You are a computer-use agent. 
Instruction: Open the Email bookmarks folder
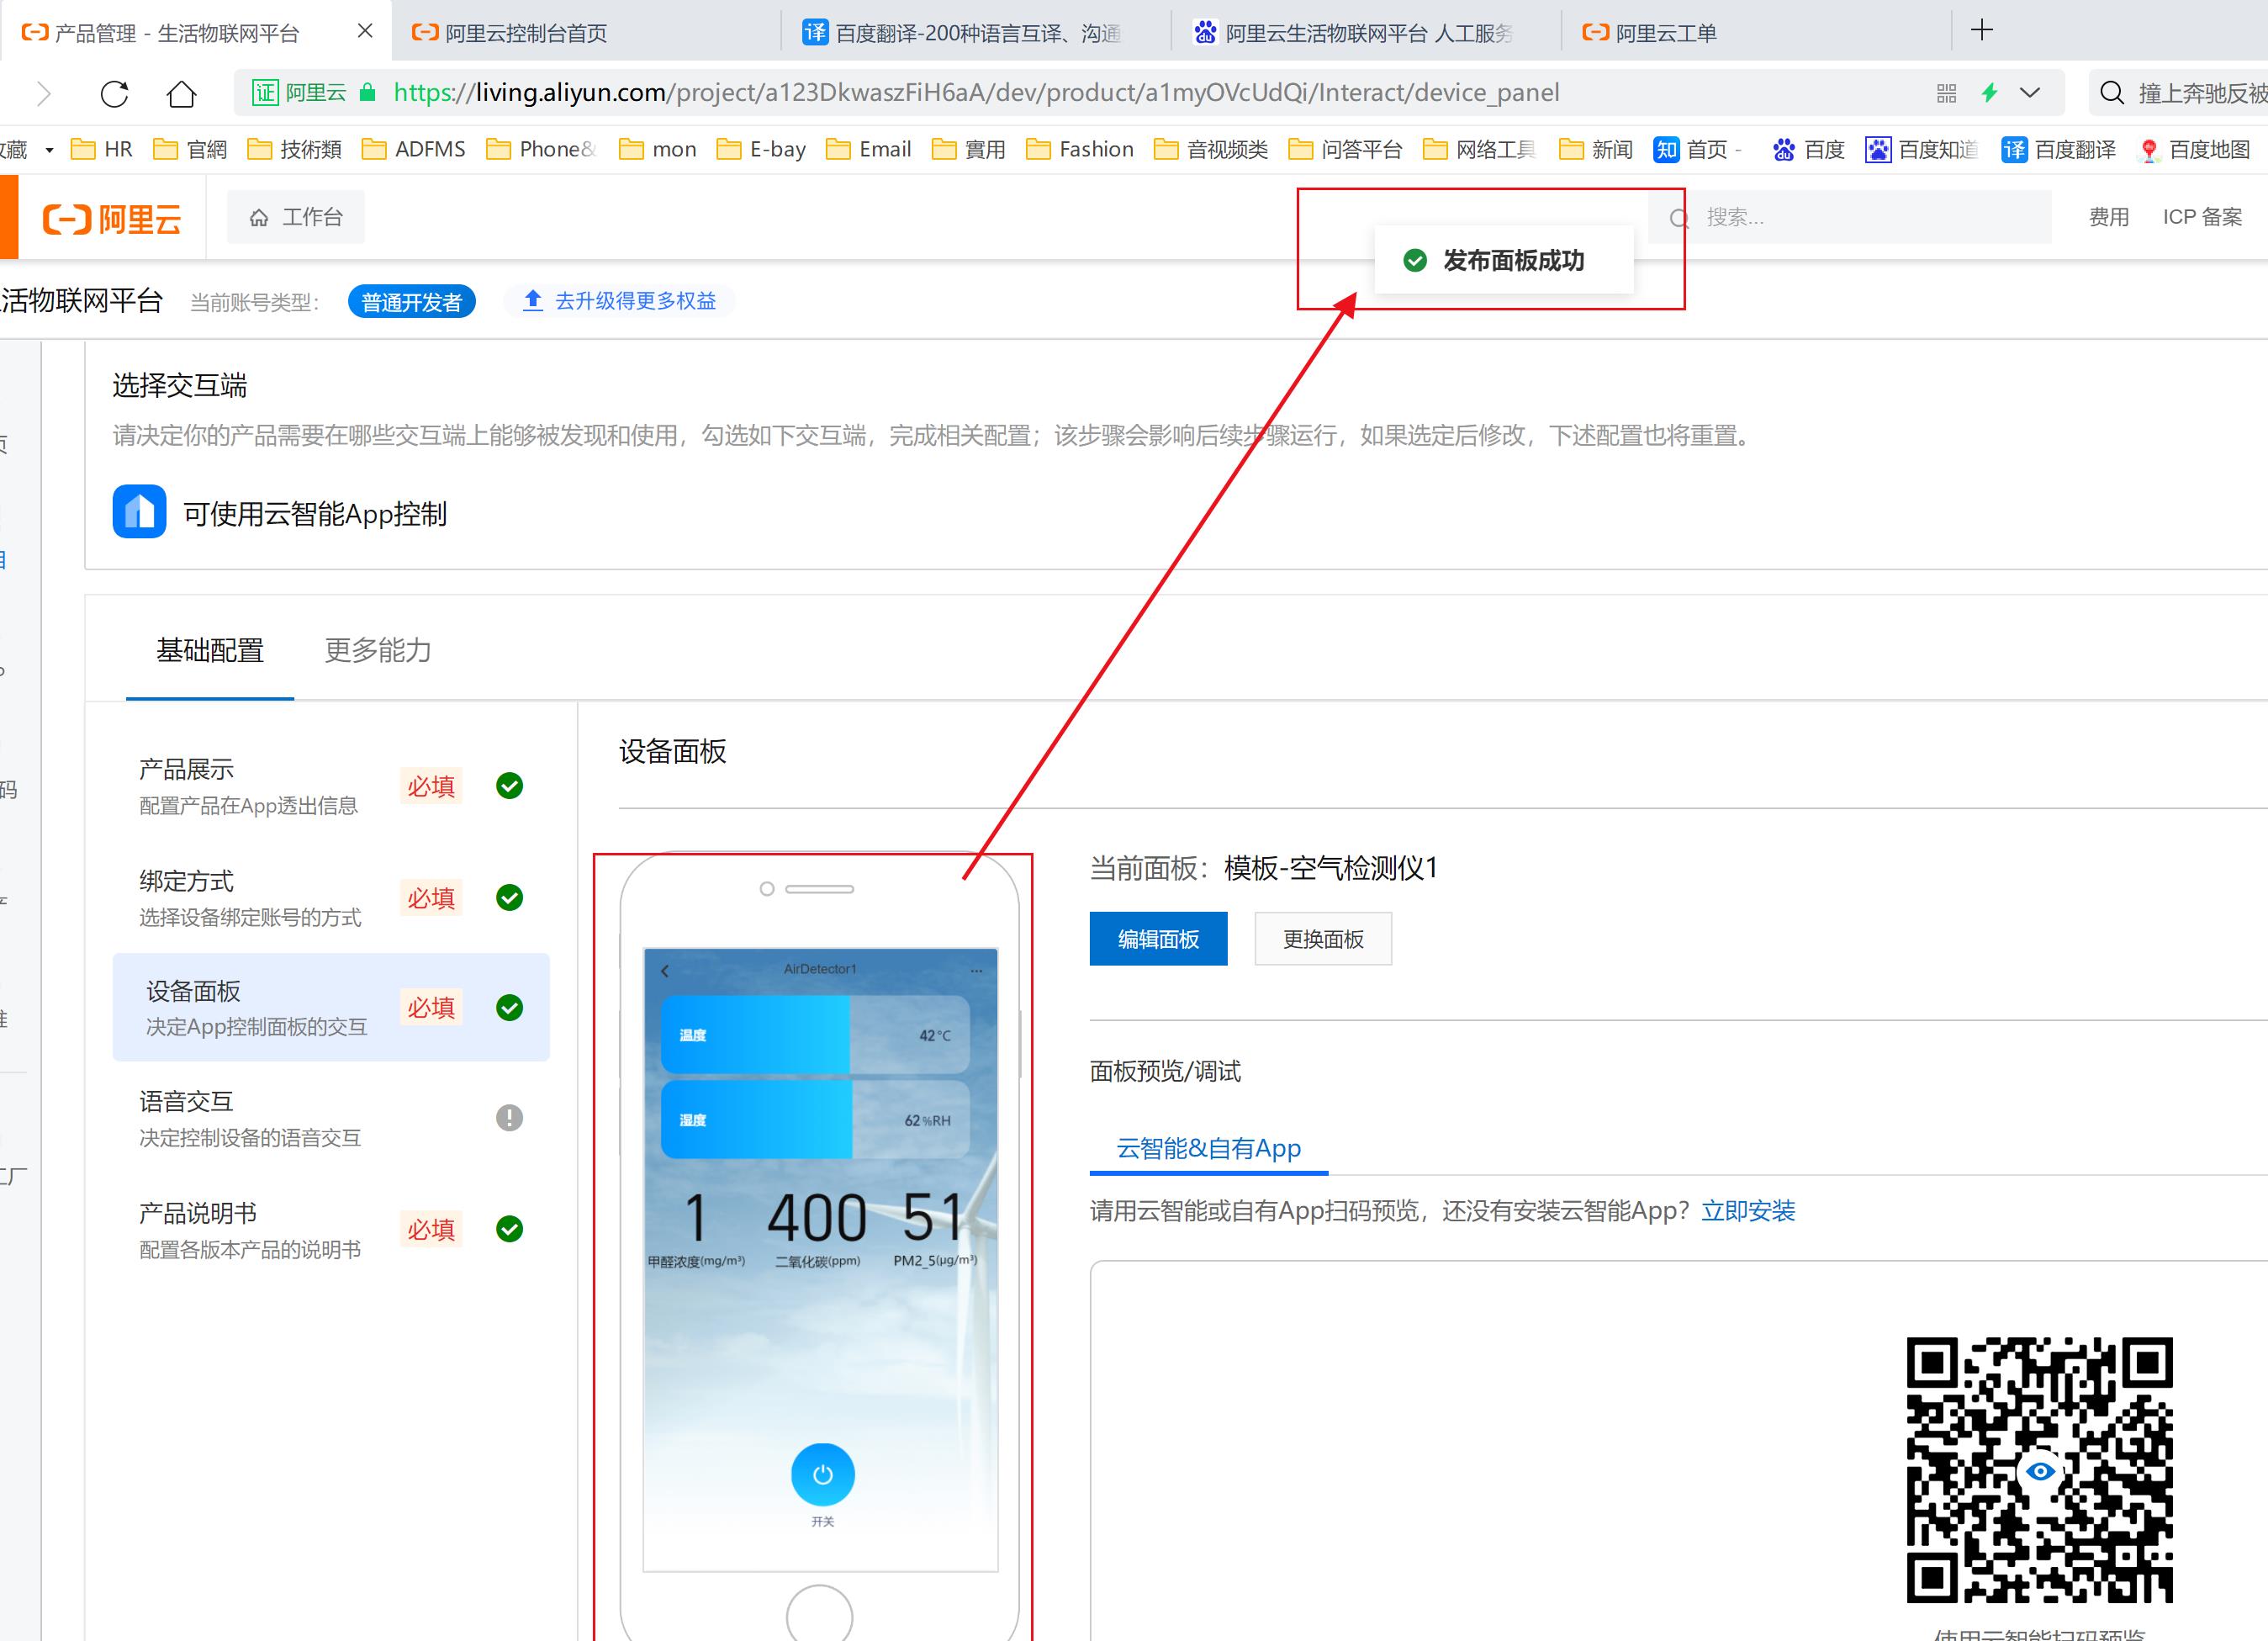(868, 149)
